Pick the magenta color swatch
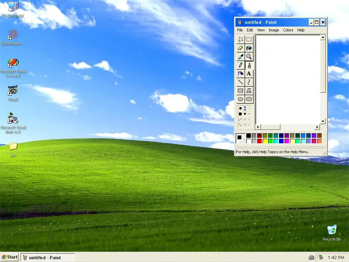The width and height of the screenshot is (349, 262). point(287,141)
